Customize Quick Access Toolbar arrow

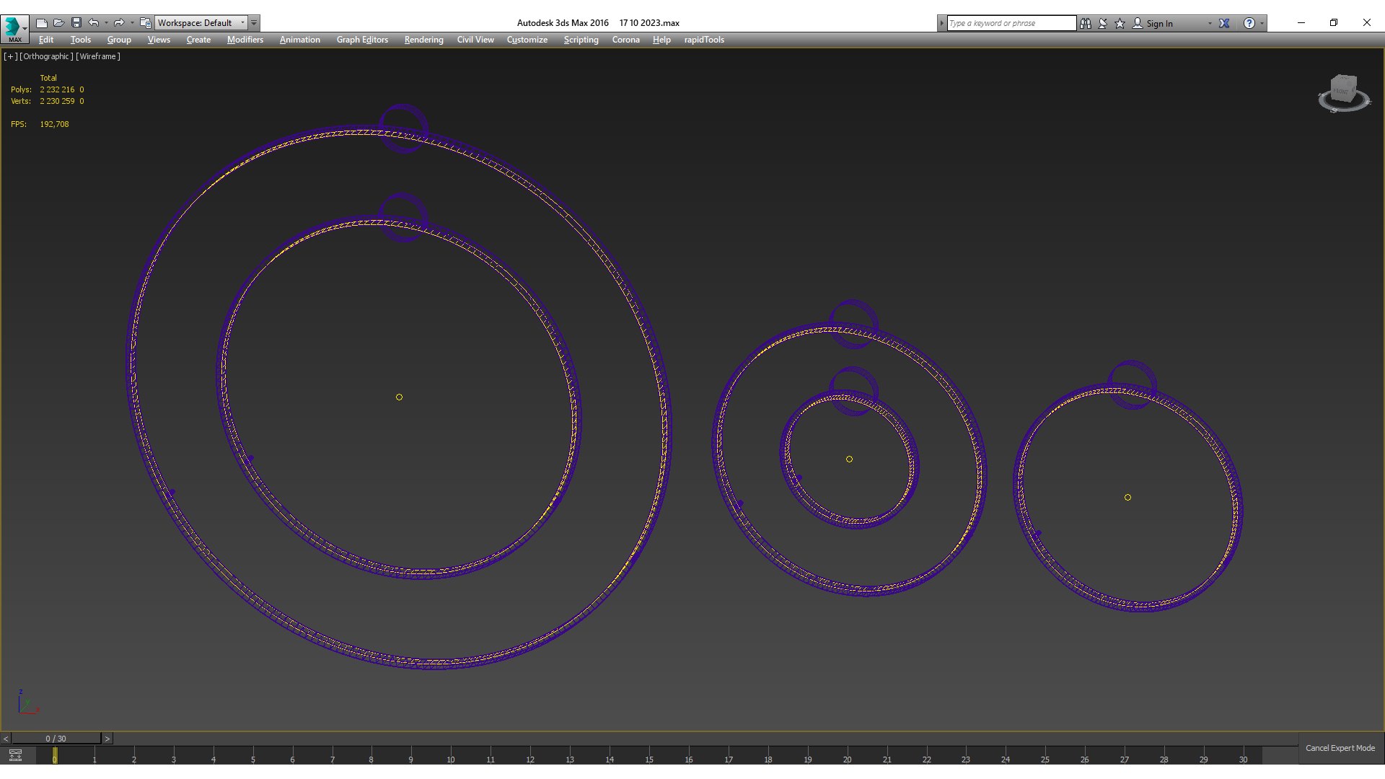click(x=254, y=23)
